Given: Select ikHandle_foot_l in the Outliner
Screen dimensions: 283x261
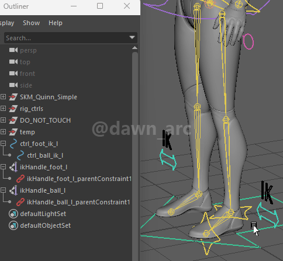Looking at the screenshot, I should [x=43, y=167].
